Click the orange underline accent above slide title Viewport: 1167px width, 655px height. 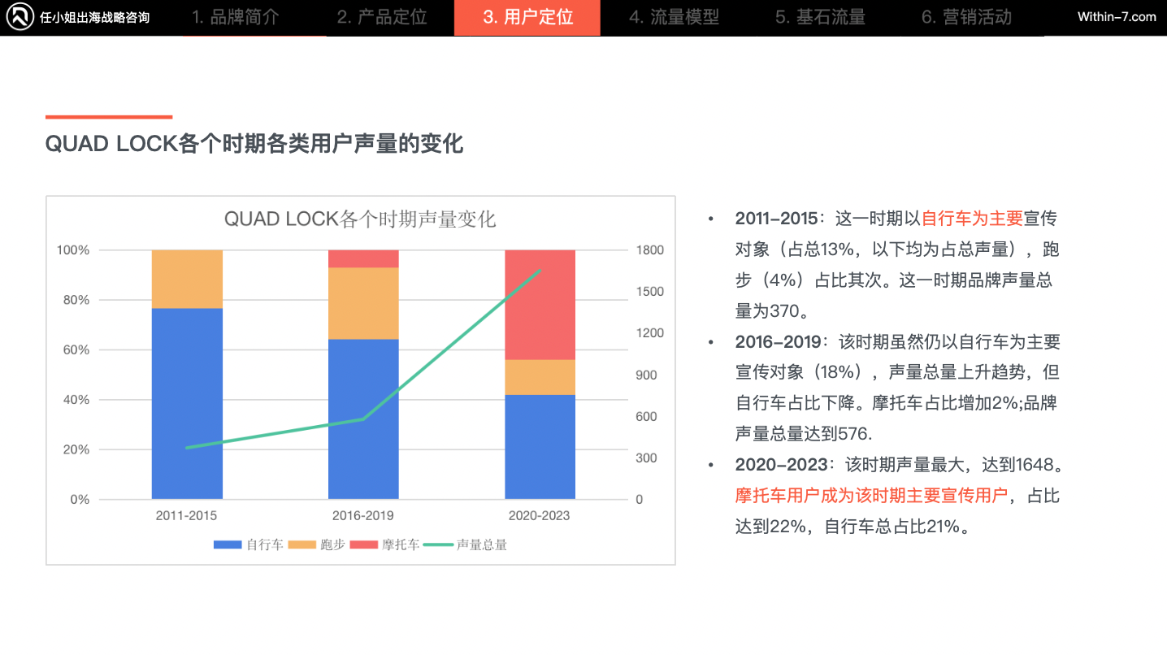tap(108, 116)
